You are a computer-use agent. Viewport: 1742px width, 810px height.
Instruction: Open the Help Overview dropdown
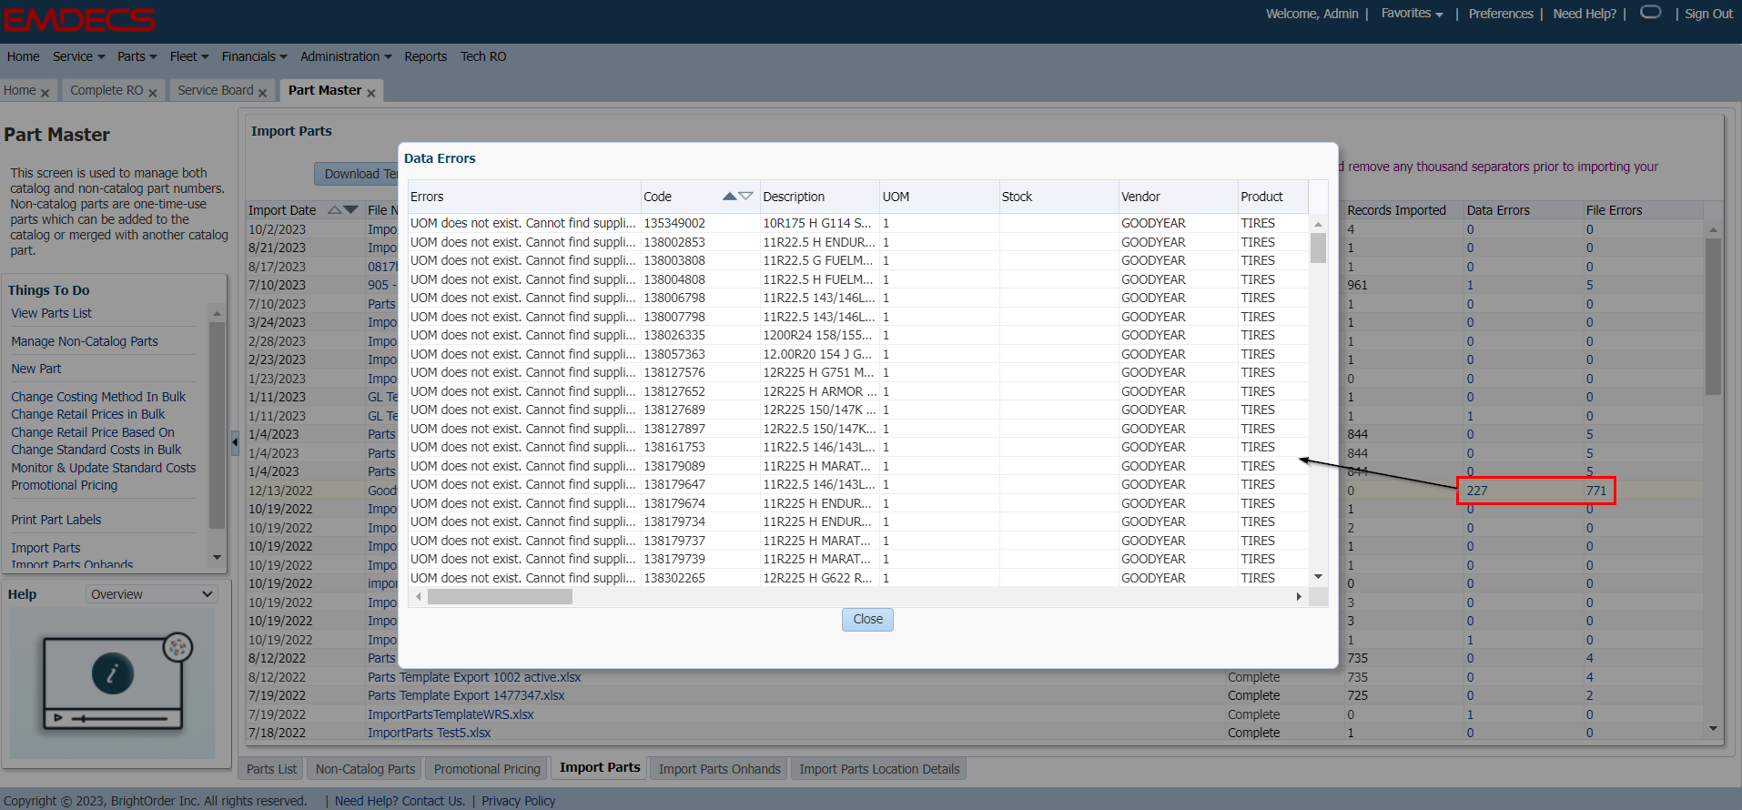coord(152,594)
